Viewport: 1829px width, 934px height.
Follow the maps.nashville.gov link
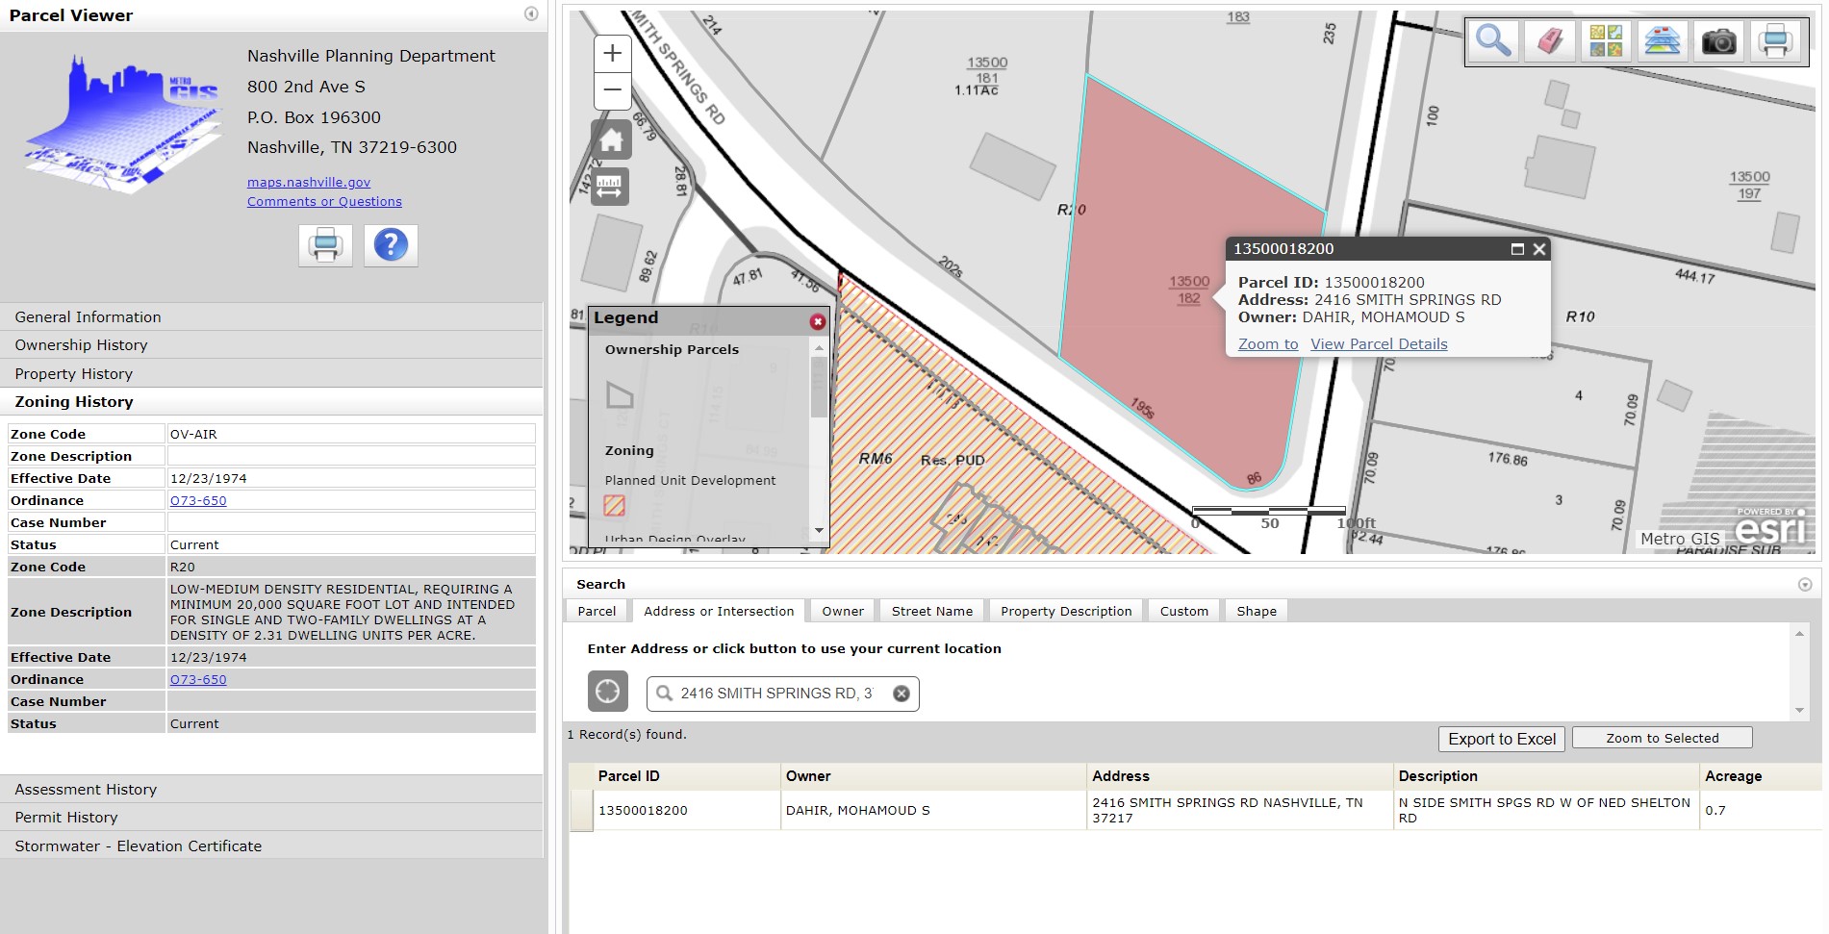(x=309, y=182)
